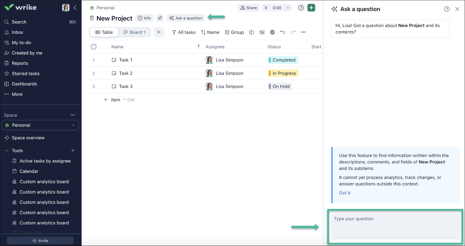465x246 pixels.
Task: Open the timer dropdown arrow
Action: click(288, 8)
